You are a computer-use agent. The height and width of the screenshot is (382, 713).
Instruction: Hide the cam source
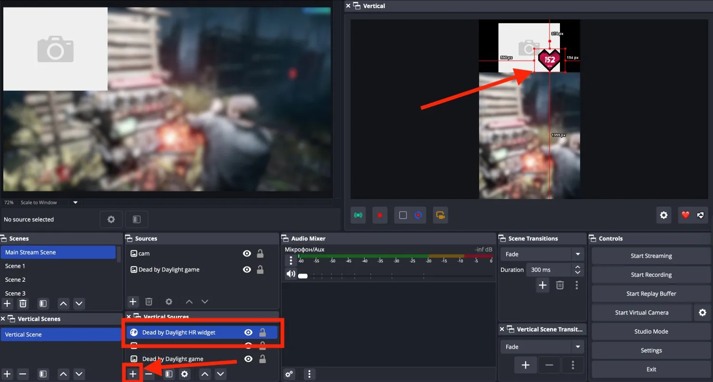(x=247, y=254)
